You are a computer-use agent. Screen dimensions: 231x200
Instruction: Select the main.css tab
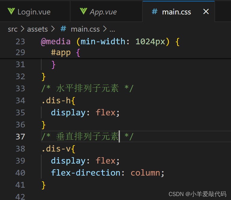(x=179, y=11)
